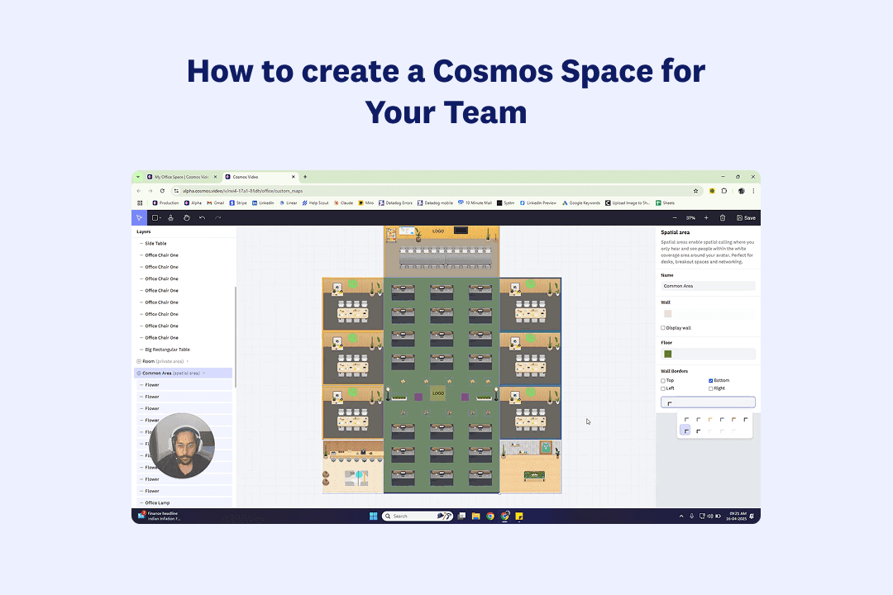Screen dimensions: 893x595
Task: Open the shape tool with its dropdown arrow
Action: pyautogui.click(x=156, y=217)
